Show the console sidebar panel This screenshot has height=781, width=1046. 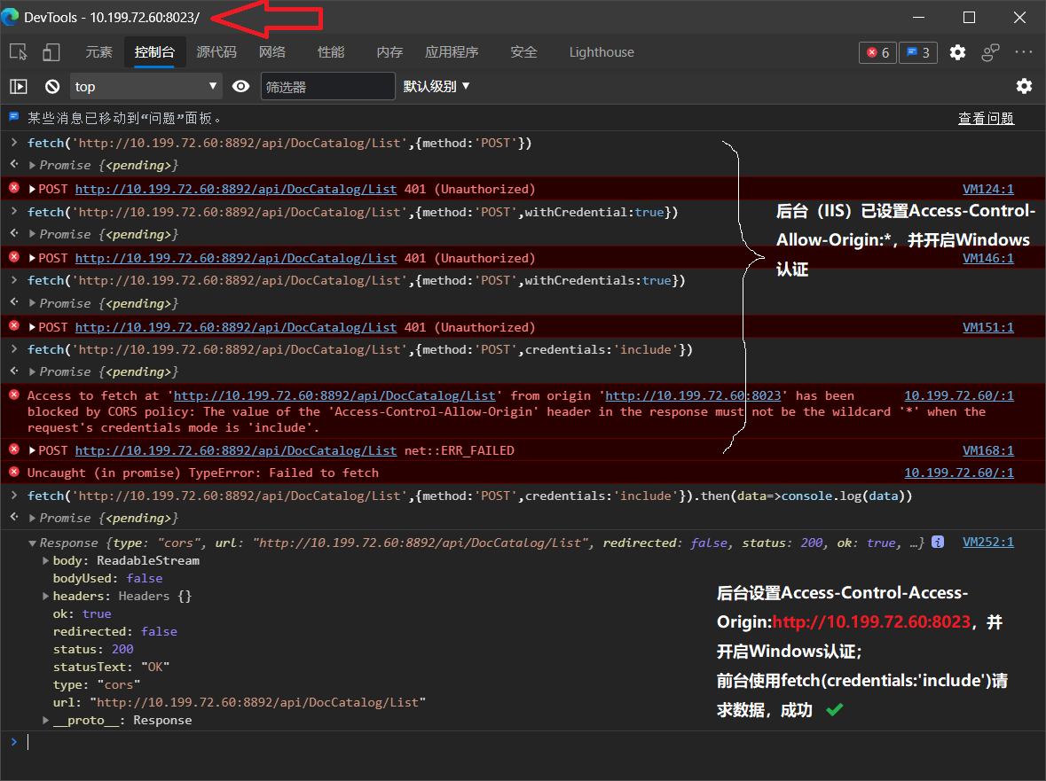pyautogui.click(x=19, y=87)
